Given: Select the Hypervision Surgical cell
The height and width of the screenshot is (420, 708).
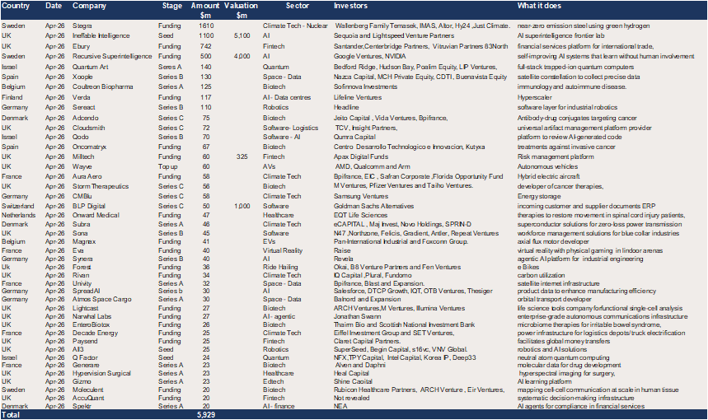Looking at the screenshot, I should click(101, 373).
